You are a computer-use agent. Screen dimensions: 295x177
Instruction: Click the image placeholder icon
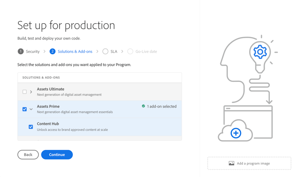click(x=231, y=163)
